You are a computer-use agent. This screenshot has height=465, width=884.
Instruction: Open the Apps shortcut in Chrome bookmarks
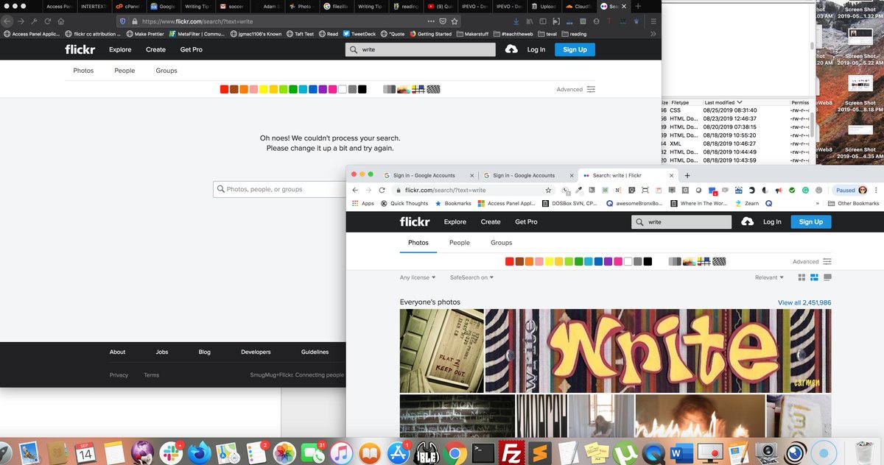click(x=363, y=203)
